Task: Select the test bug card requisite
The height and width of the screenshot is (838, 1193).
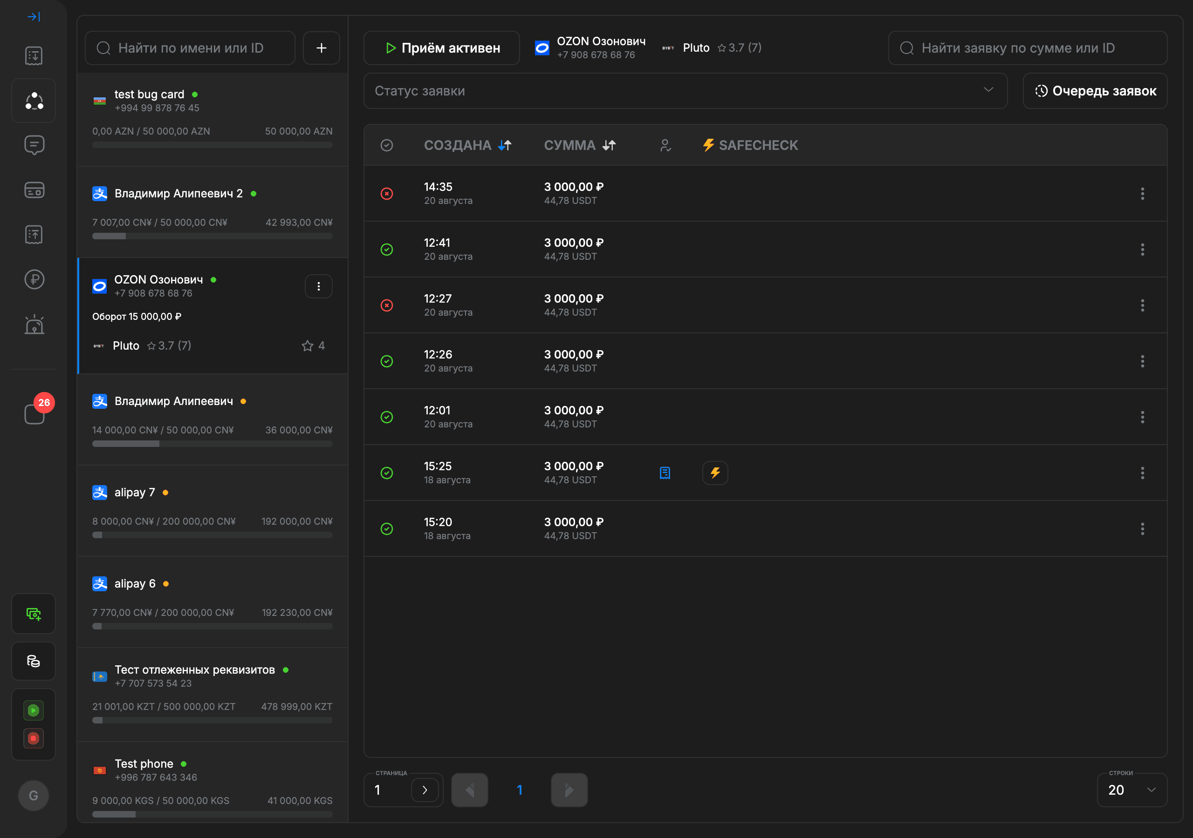Action: pyautogui.click(x=213, y=120)
